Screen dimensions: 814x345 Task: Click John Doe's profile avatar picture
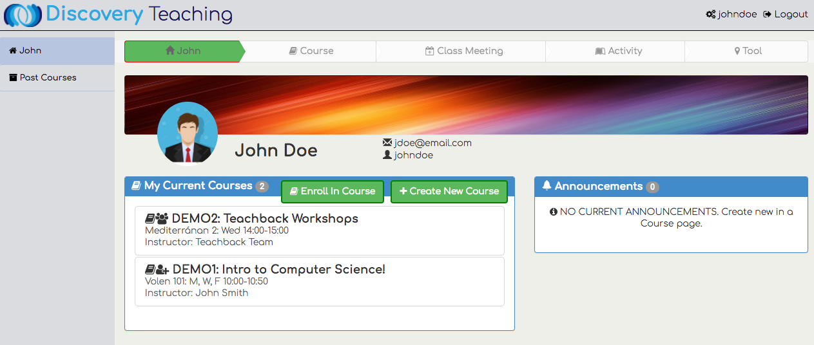(188, 133)
